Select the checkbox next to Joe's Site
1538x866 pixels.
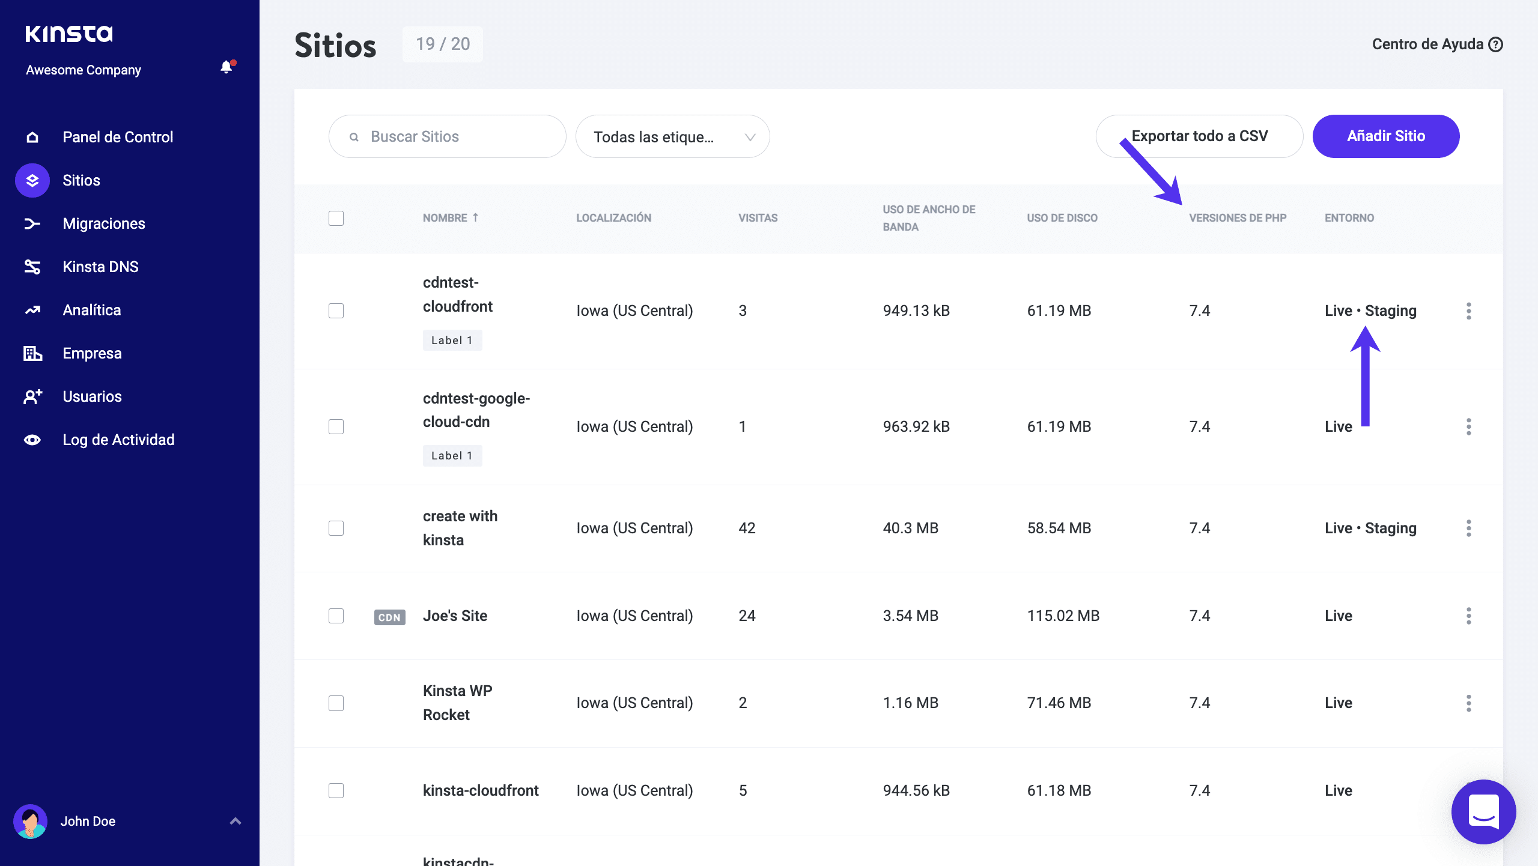pos(336,616)
